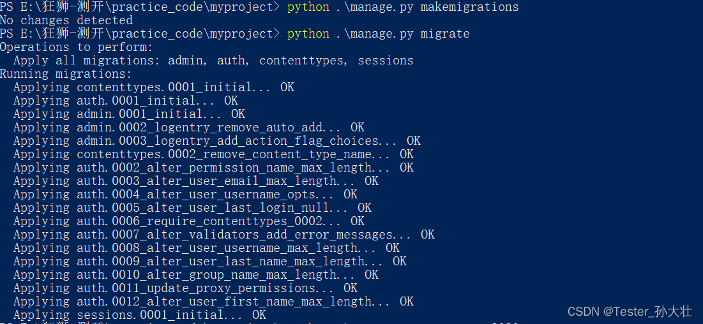Click auth.0004_alter_user_username_opts line
This screenshot has height=324, width=703.
coord(185,194)
